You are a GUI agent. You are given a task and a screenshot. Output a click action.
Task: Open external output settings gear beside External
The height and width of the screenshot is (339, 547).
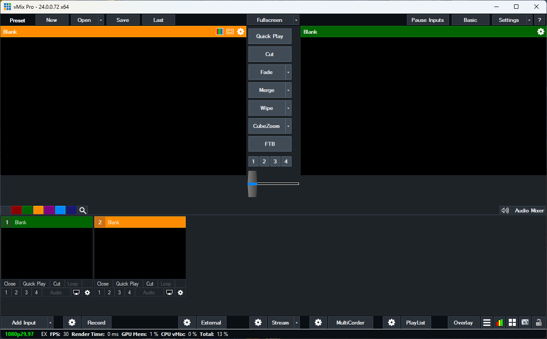[187, 322]
